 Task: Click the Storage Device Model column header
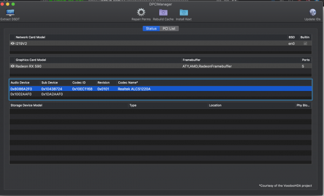point(26,105)
